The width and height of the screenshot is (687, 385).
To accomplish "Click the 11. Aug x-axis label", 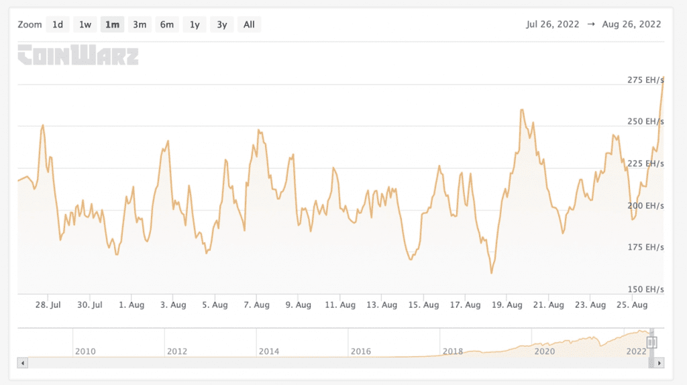I will [x=340, y=305].
